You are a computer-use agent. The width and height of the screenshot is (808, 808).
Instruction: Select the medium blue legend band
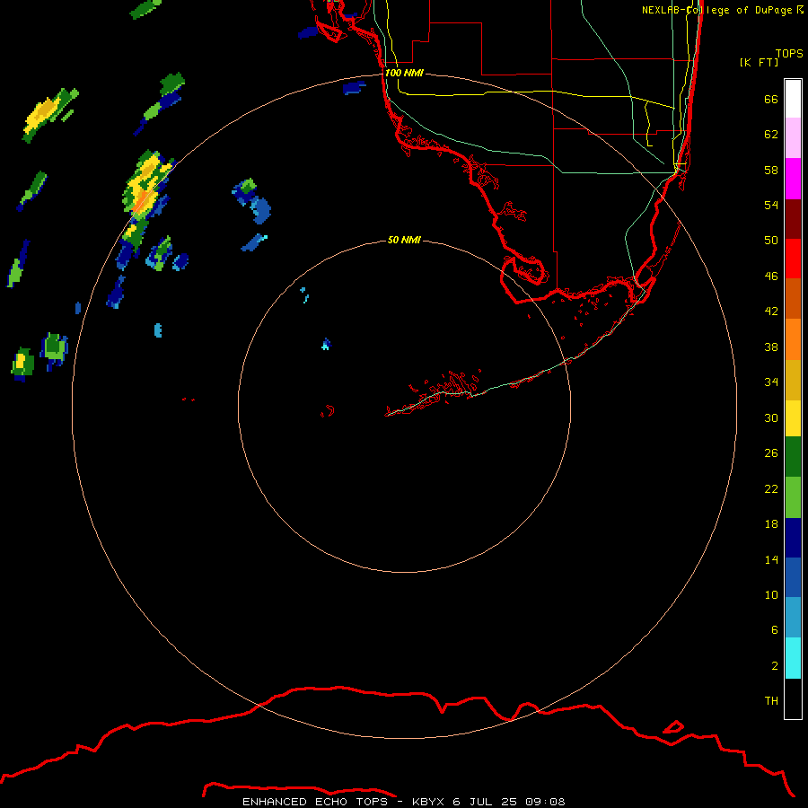793,577
